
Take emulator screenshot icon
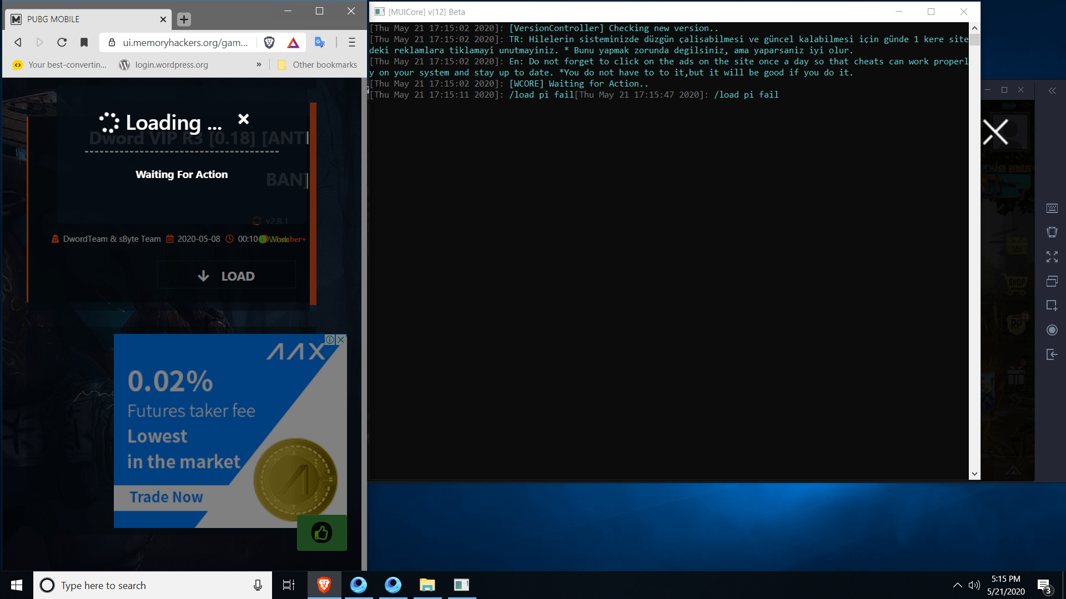1052,306
